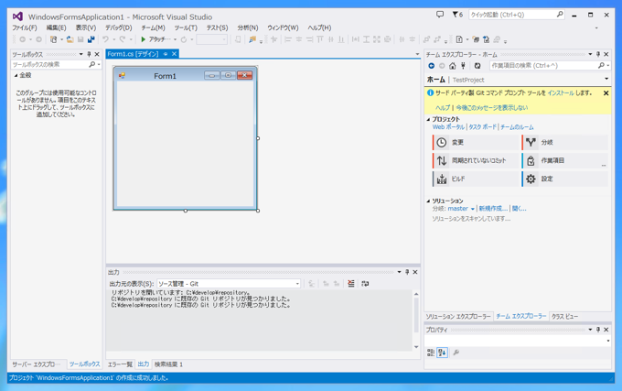The width and height of the screenshot is (622, 391).
Task: Open the チーム(M) menu
Action: 153,27
